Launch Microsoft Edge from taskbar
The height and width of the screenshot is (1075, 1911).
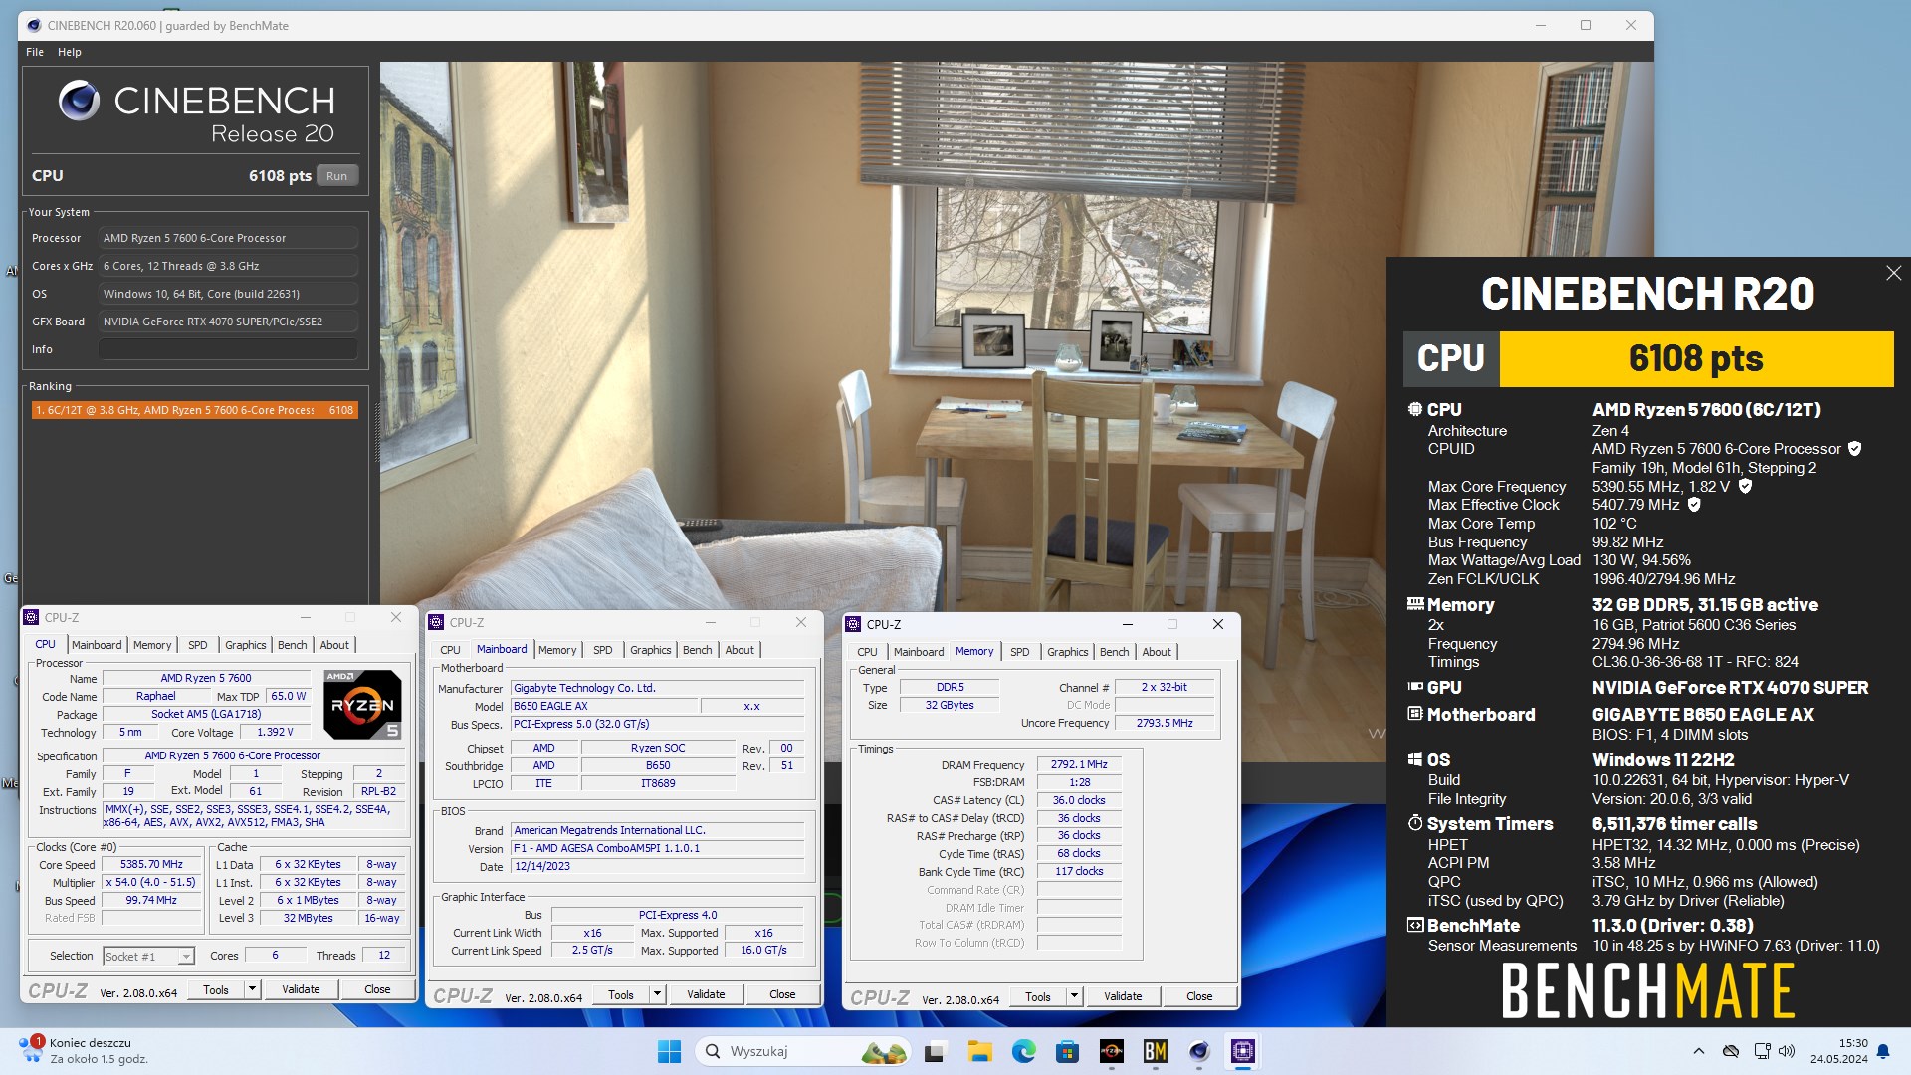point(1023,1051)
